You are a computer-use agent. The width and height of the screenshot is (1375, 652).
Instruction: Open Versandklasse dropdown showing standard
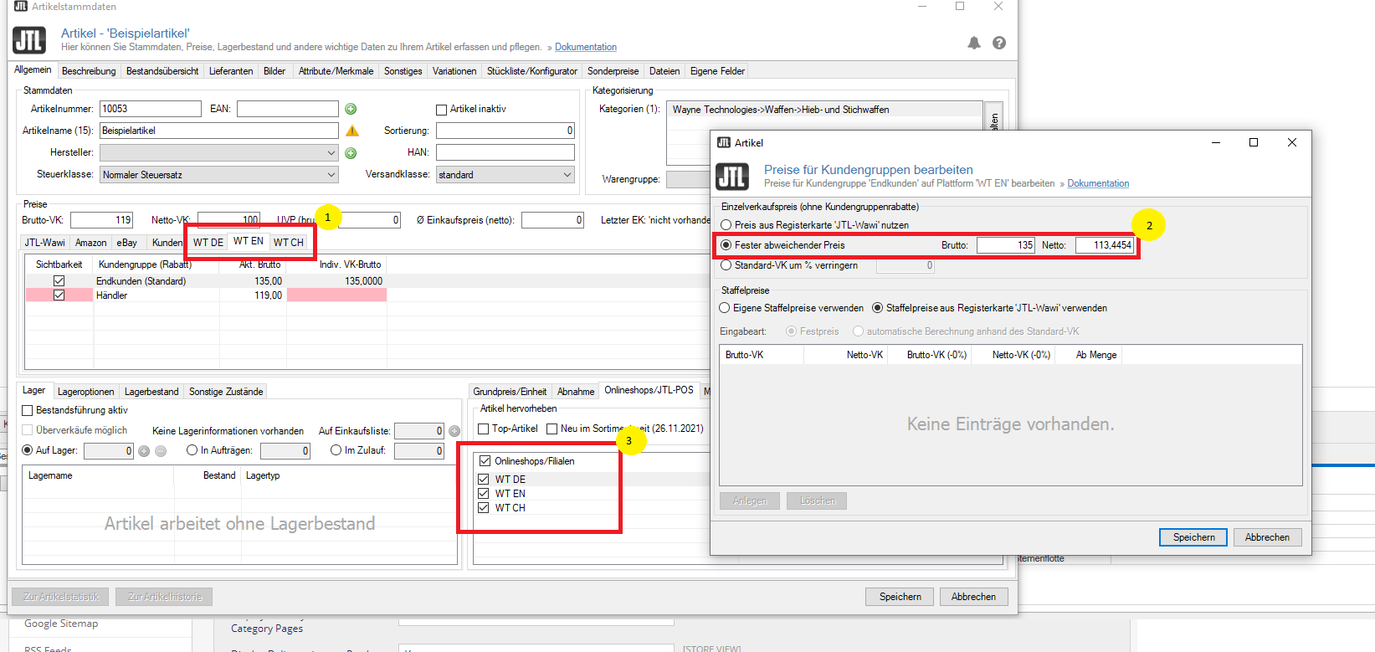[505, 175]
